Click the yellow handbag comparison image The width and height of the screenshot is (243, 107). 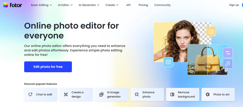point(207,60)
